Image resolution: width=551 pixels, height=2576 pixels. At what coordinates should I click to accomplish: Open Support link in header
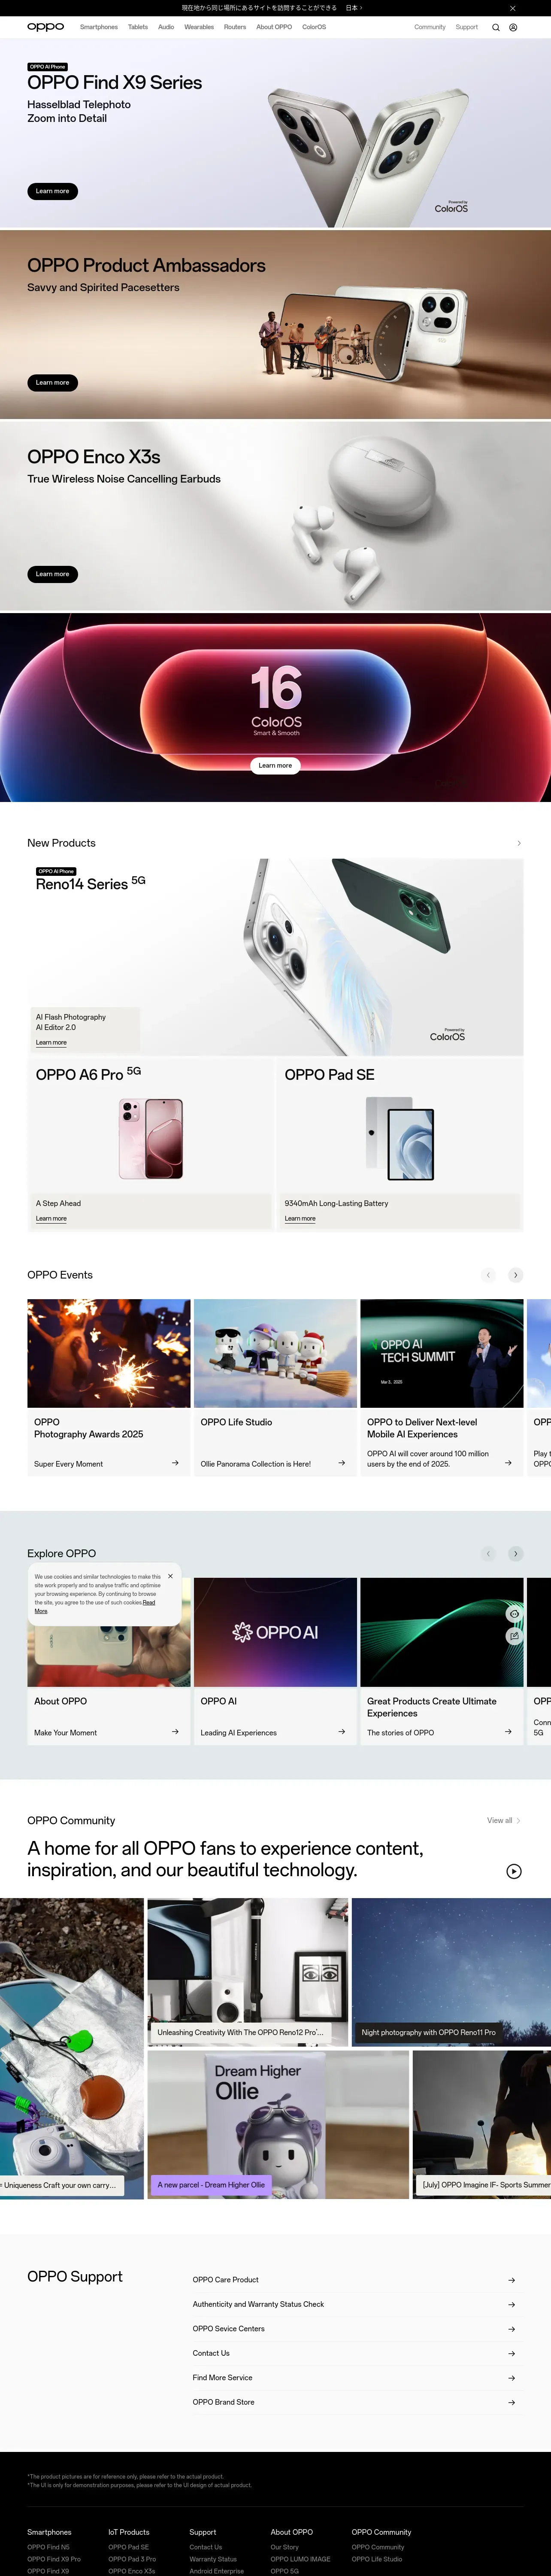click(x=467, y=27)
